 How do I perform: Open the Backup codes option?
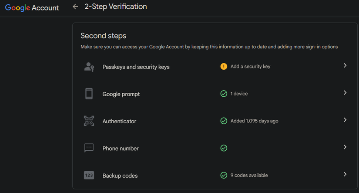coord(120,176)
